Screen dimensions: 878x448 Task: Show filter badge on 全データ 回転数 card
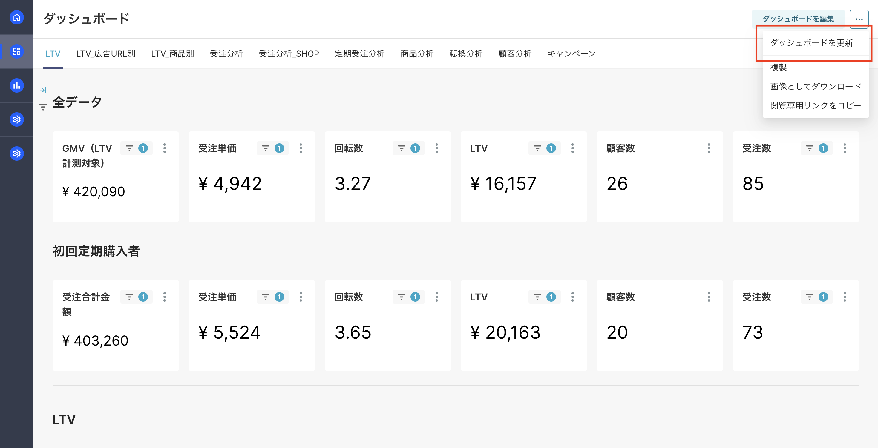point(409,148)
